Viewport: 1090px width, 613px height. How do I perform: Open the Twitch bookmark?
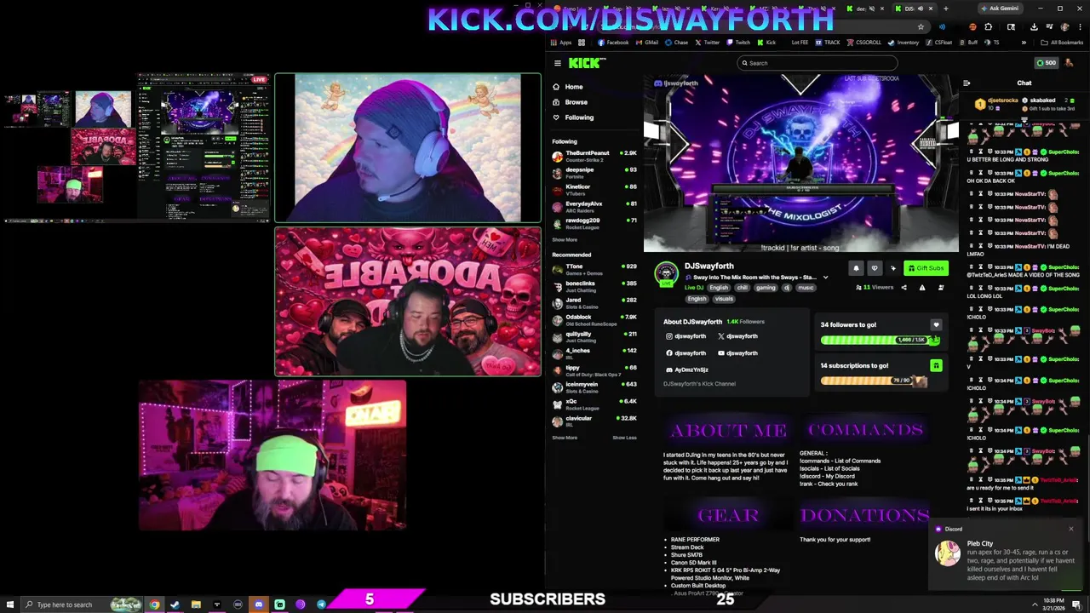pos(738,43)
